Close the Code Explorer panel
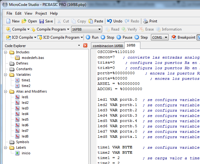The image size is (200, 164). (x=85, y=46)
